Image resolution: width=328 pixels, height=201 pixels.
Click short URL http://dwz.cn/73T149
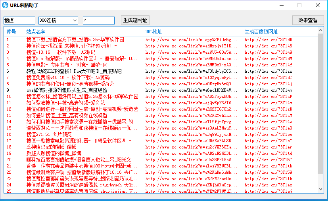[268, 52]
